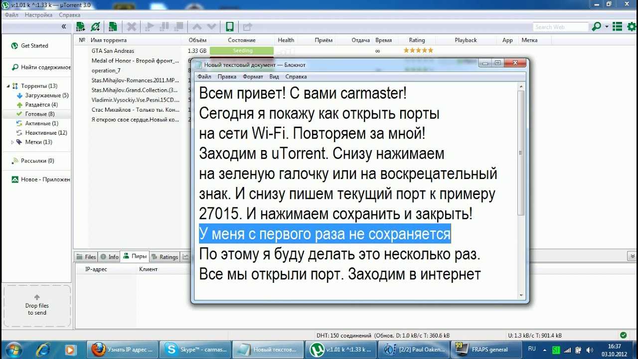Open Notepad's Формат menu
Screen dimensions: 638x359
pyautogui.click(x=253, y=77)
